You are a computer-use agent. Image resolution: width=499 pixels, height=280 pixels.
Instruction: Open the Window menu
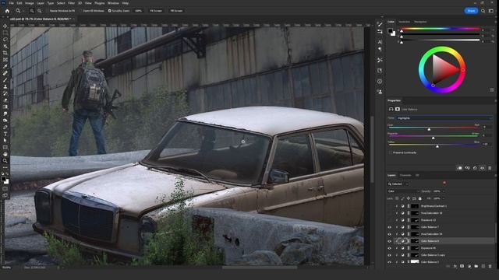point(113,3)
